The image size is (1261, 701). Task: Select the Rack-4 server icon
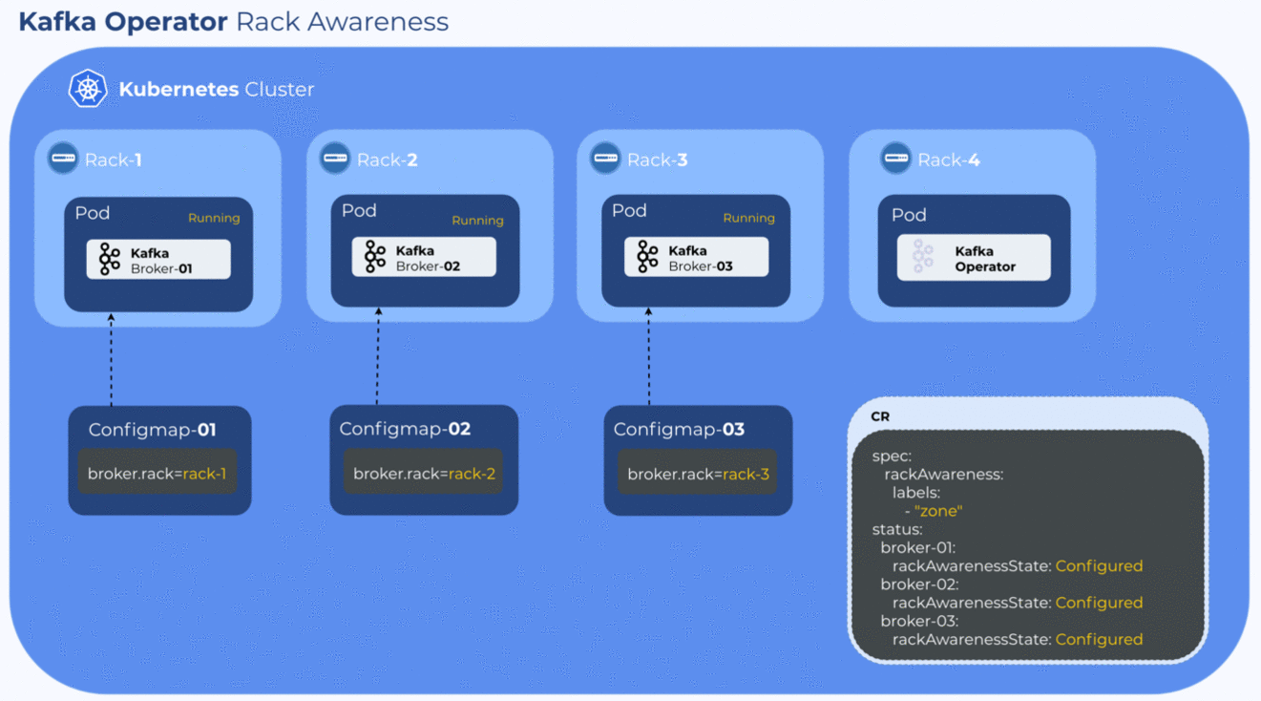895,159
